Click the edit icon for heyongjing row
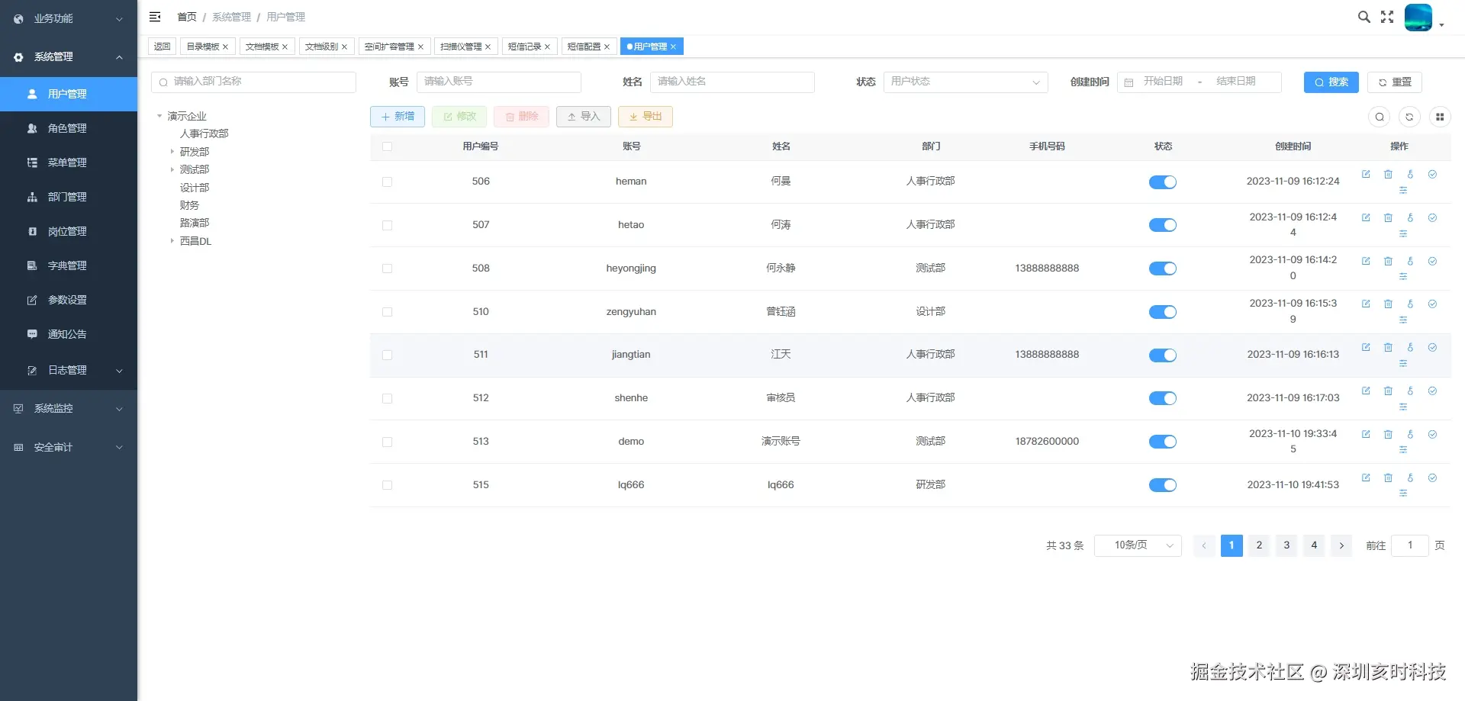1465x701 pixels. [x=1366, y=261]
